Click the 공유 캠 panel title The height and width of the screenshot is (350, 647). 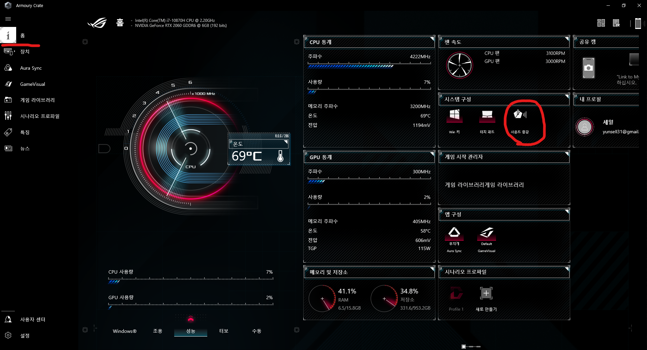pyautogui.click(x=587, y=42)
